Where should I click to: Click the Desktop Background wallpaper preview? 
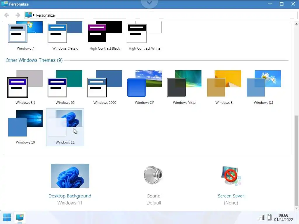[70, 176]
